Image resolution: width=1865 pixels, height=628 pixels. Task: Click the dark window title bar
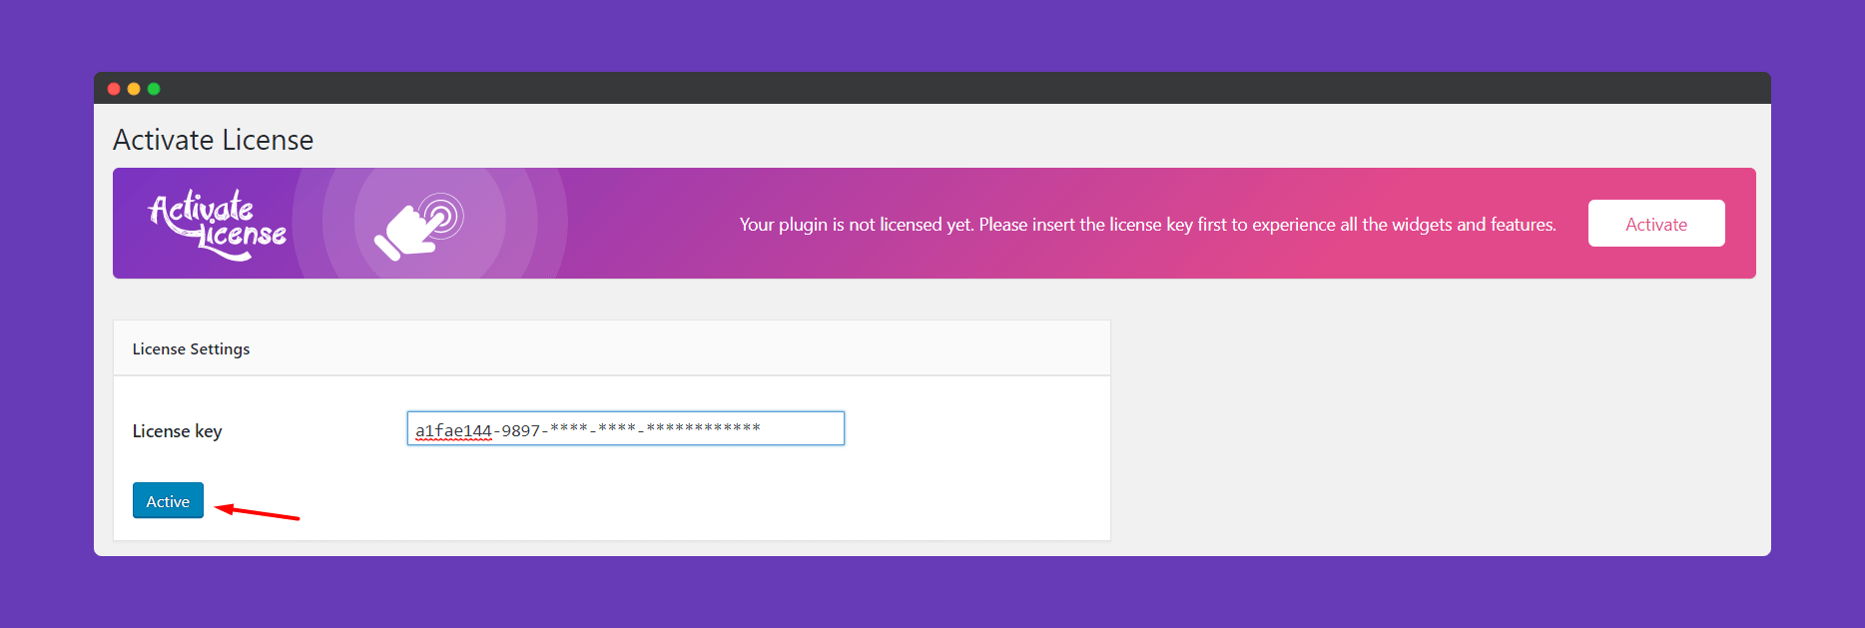pos(932,88)
